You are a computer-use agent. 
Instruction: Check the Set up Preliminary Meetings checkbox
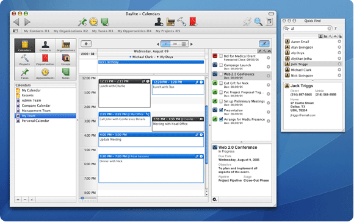[x=221, y=101]
